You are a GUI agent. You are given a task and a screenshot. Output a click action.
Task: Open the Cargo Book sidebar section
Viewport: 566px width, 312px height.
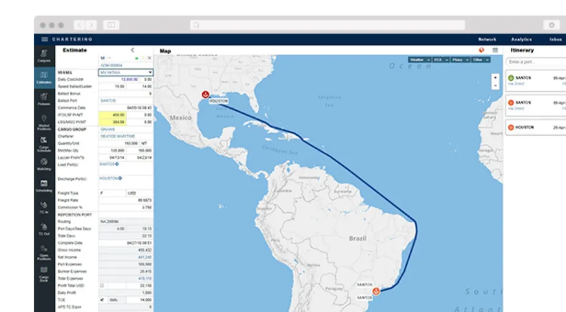coord(44,274)
